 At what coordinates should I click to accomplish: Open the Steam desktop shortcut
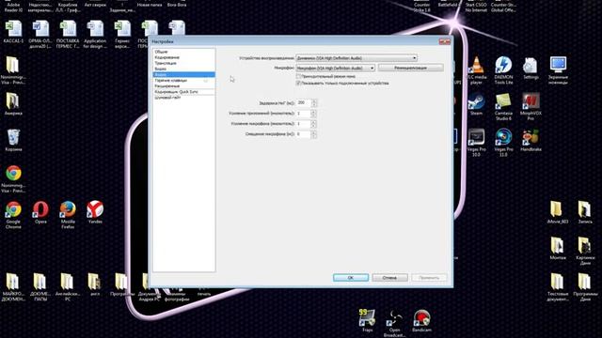(476, 101)
